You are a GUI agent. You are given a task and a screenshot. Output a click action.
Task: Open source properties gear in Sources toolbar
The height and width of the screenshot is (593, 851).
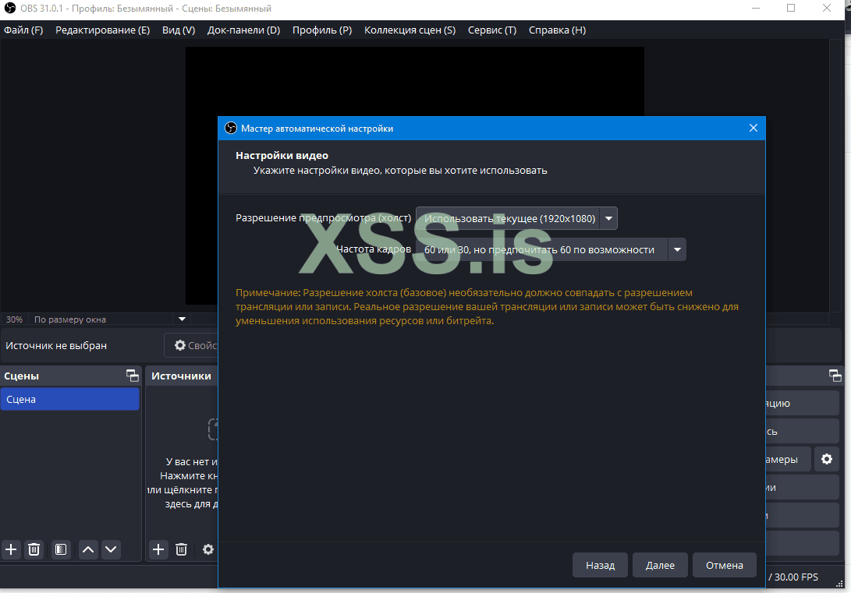(207, 549)
